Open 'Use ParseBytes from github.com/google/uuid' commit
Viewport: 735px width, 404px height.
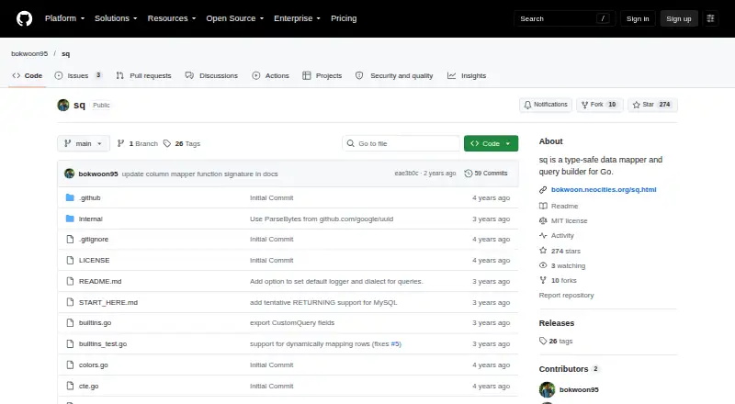[x=322, y=219]
